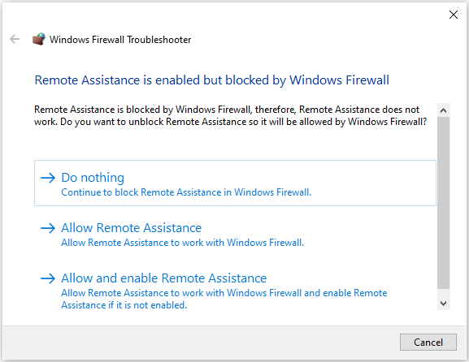469x362 pixels.
Task: Choose Allow Remote Assistance
Action: [x=235, y=235]
